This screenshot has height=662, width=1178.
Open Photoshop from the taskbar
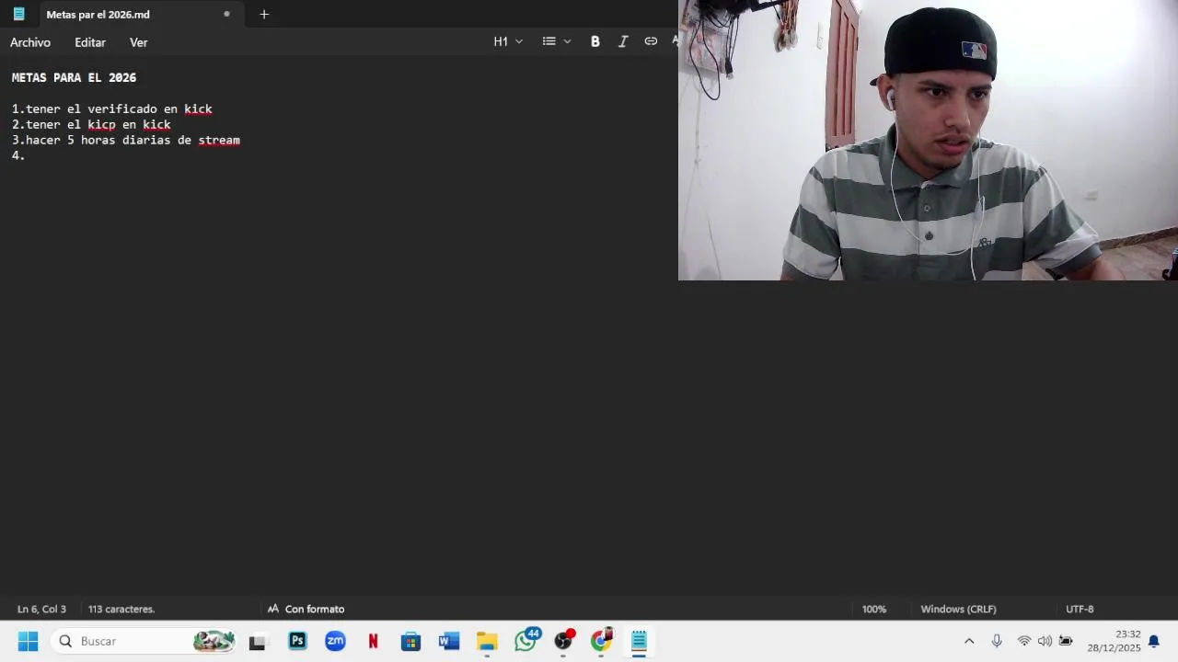[x=297, y=641]
